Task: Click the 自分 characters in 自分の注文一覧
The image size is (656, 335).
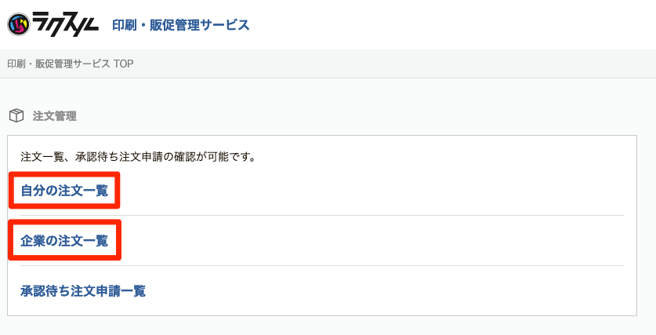Action: (x=33, y=191)
